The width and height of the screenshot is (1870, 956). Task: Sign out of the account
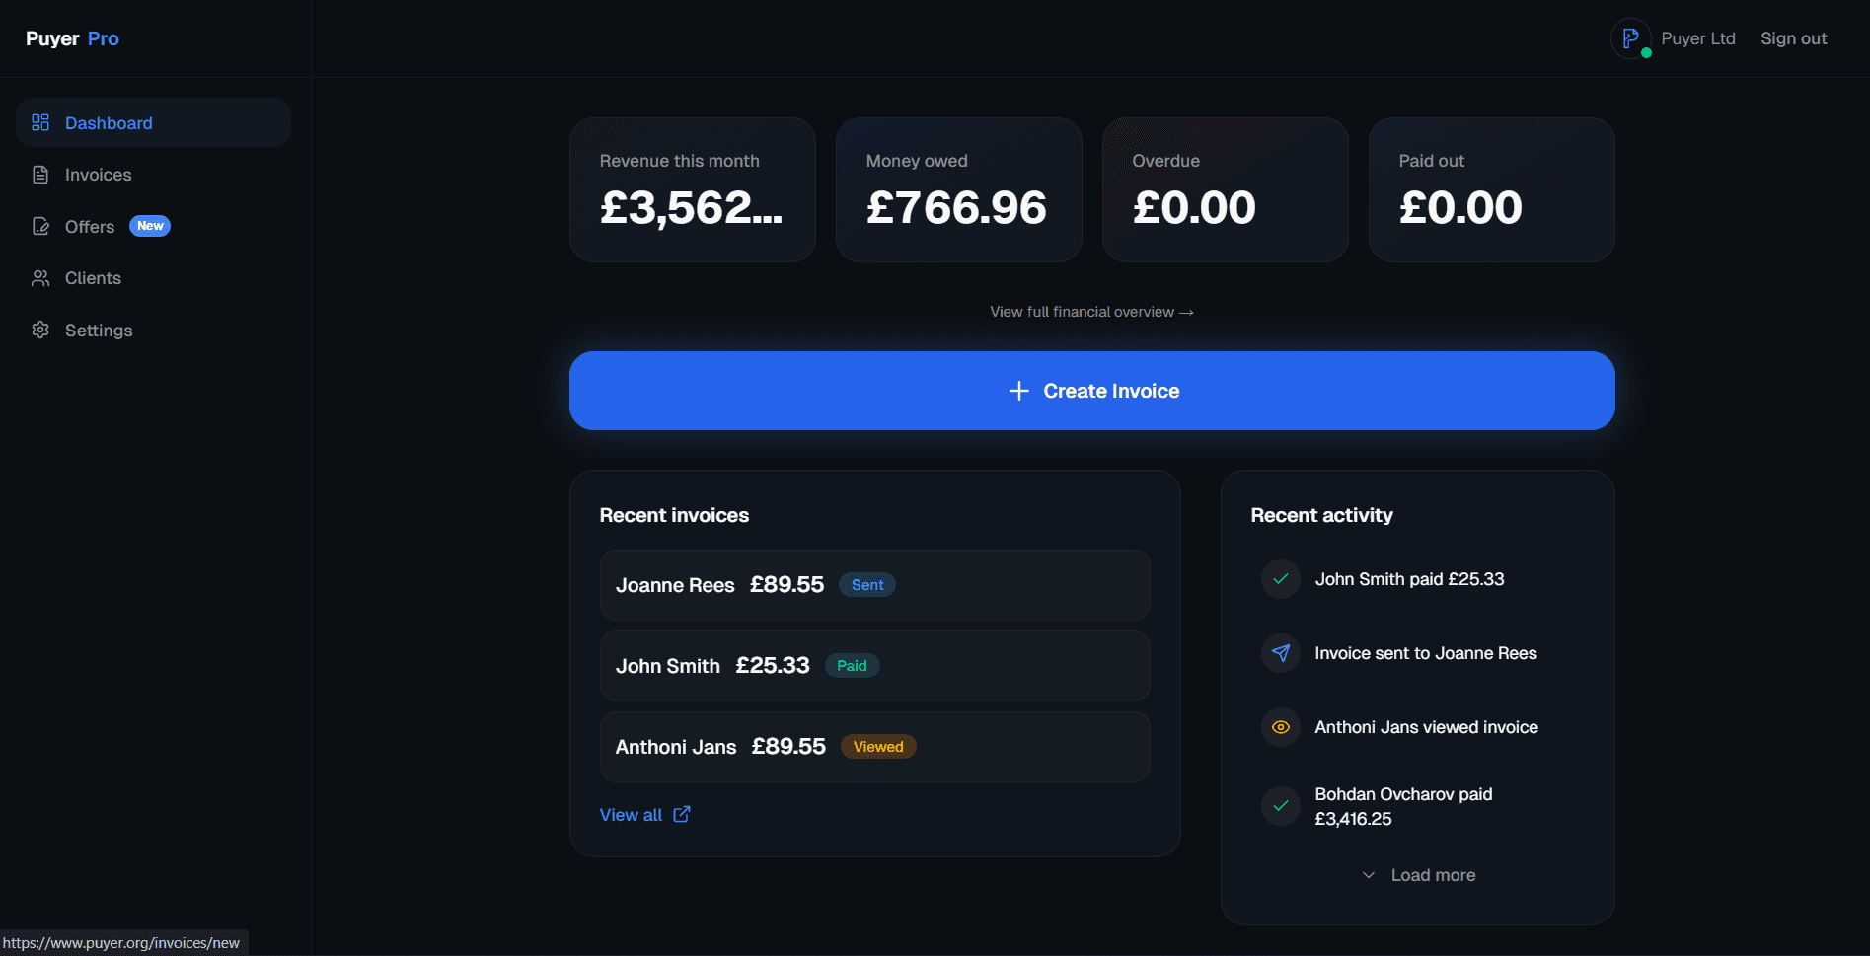coord(1793,38)
